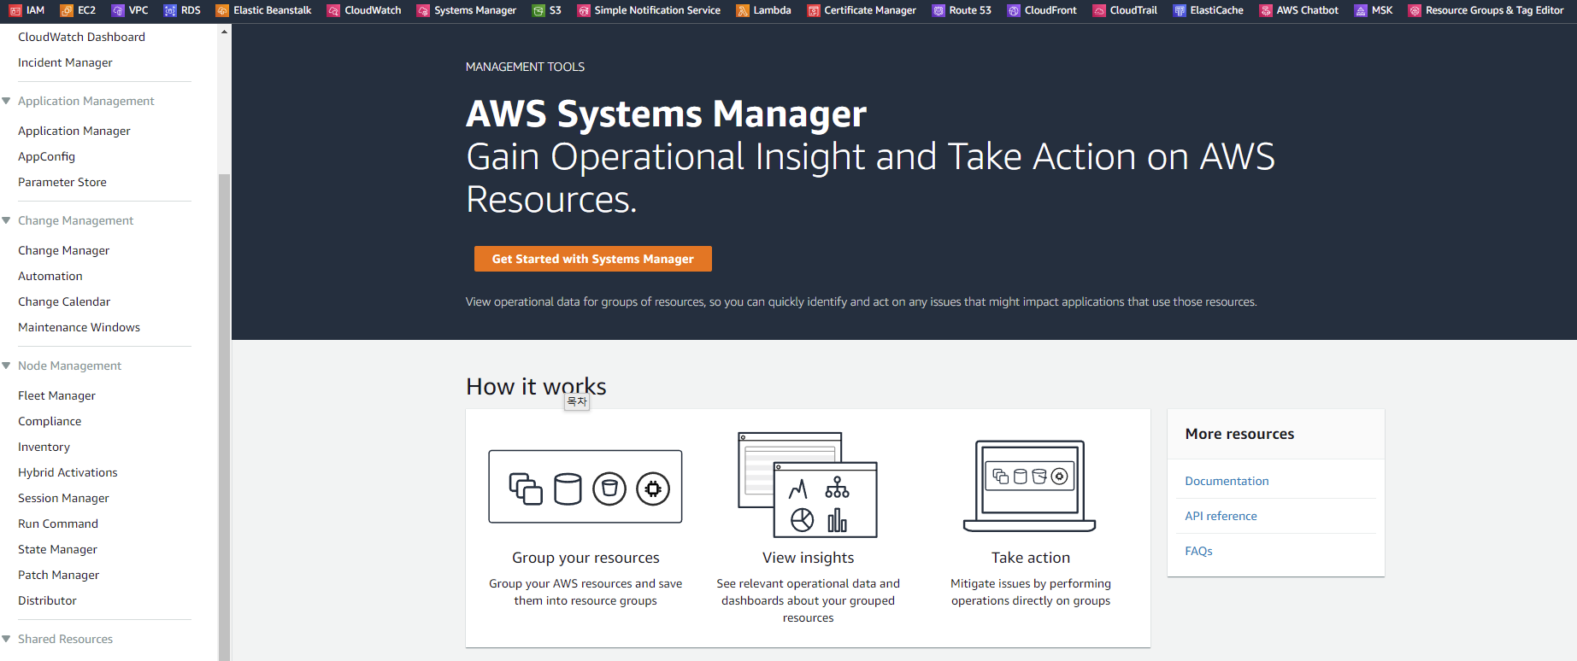
Task: Open CloudWatch Dashboard in sidebar
Action: [81, 37]
